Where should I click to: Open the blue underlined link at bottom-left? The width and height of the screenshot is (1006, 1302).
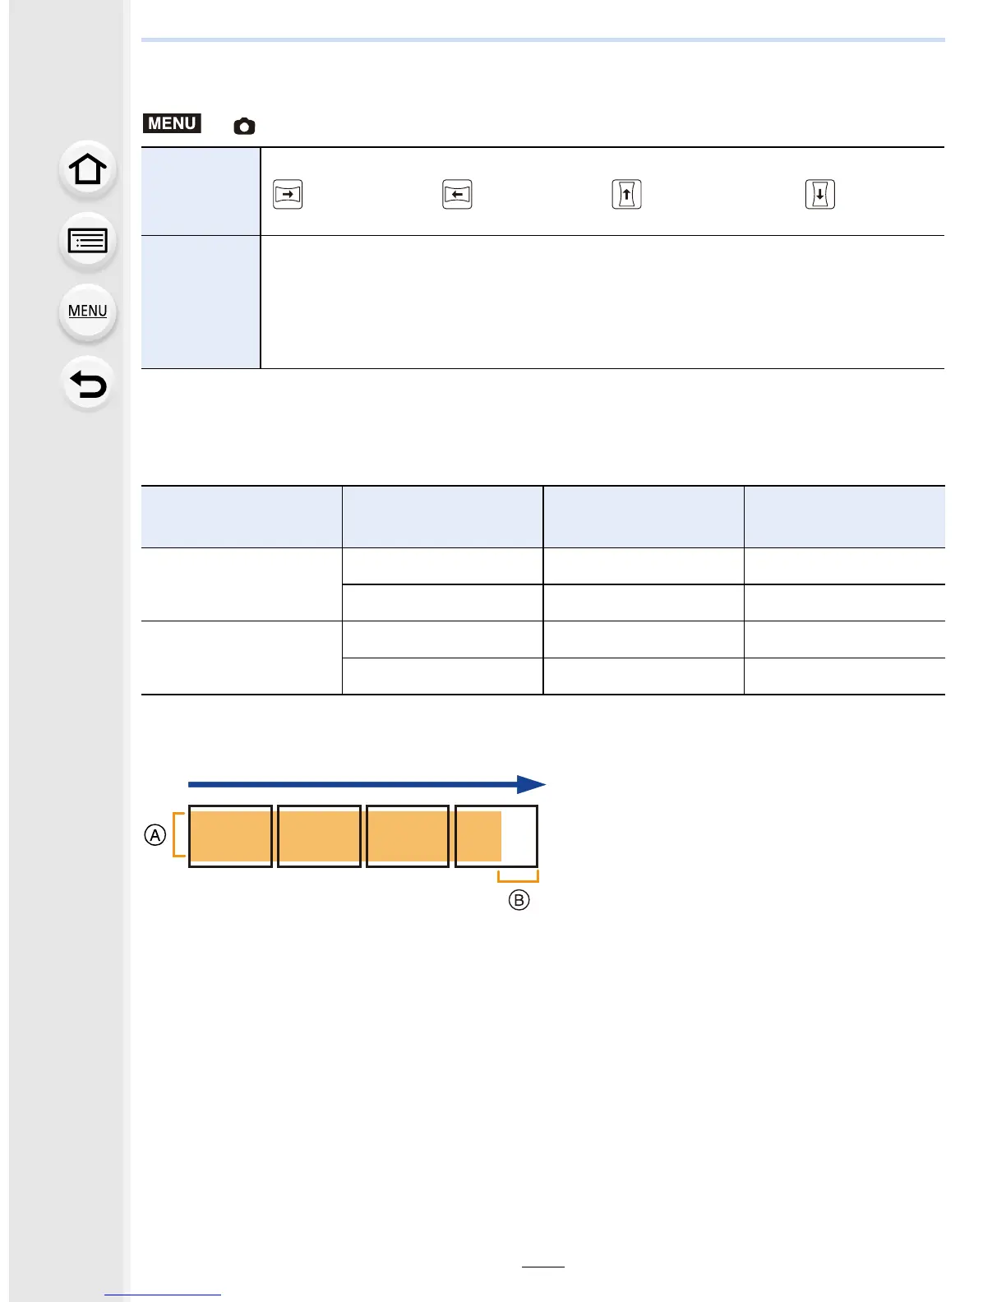click(x=163, y=1294)
